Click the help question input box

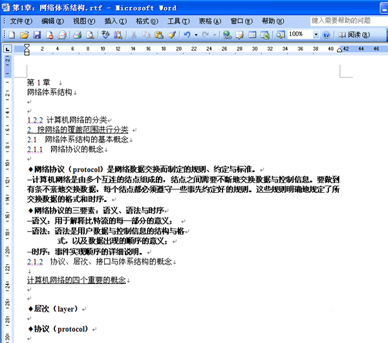[349, 21]
